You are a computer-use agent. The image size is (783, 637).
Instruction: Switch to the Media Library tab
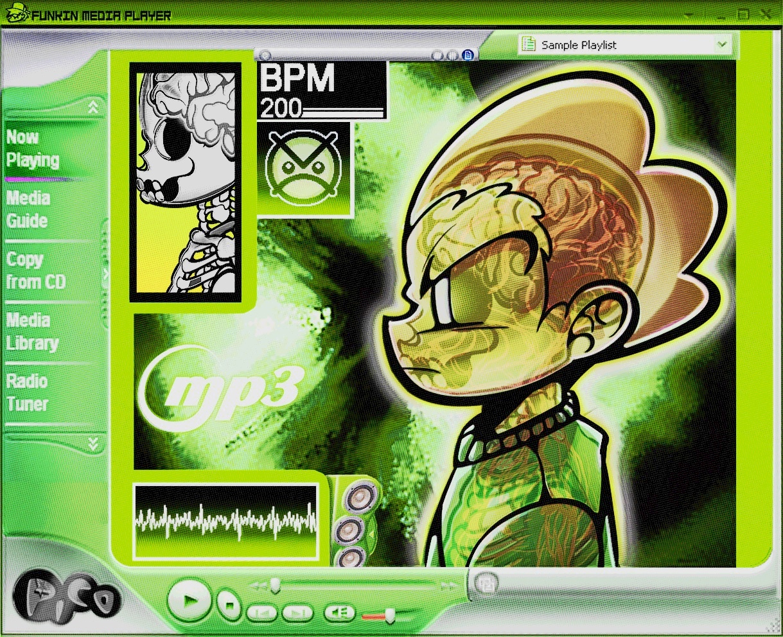33,331
